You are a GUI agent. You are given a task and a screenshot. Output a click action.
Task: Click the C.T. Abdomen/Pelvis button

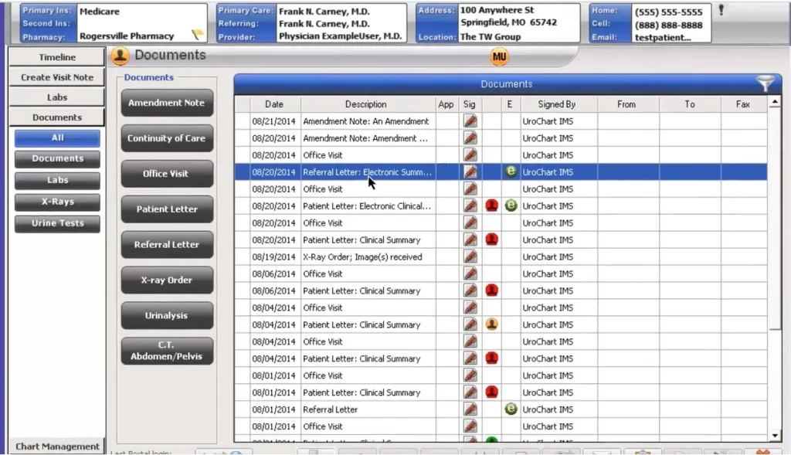167,351
